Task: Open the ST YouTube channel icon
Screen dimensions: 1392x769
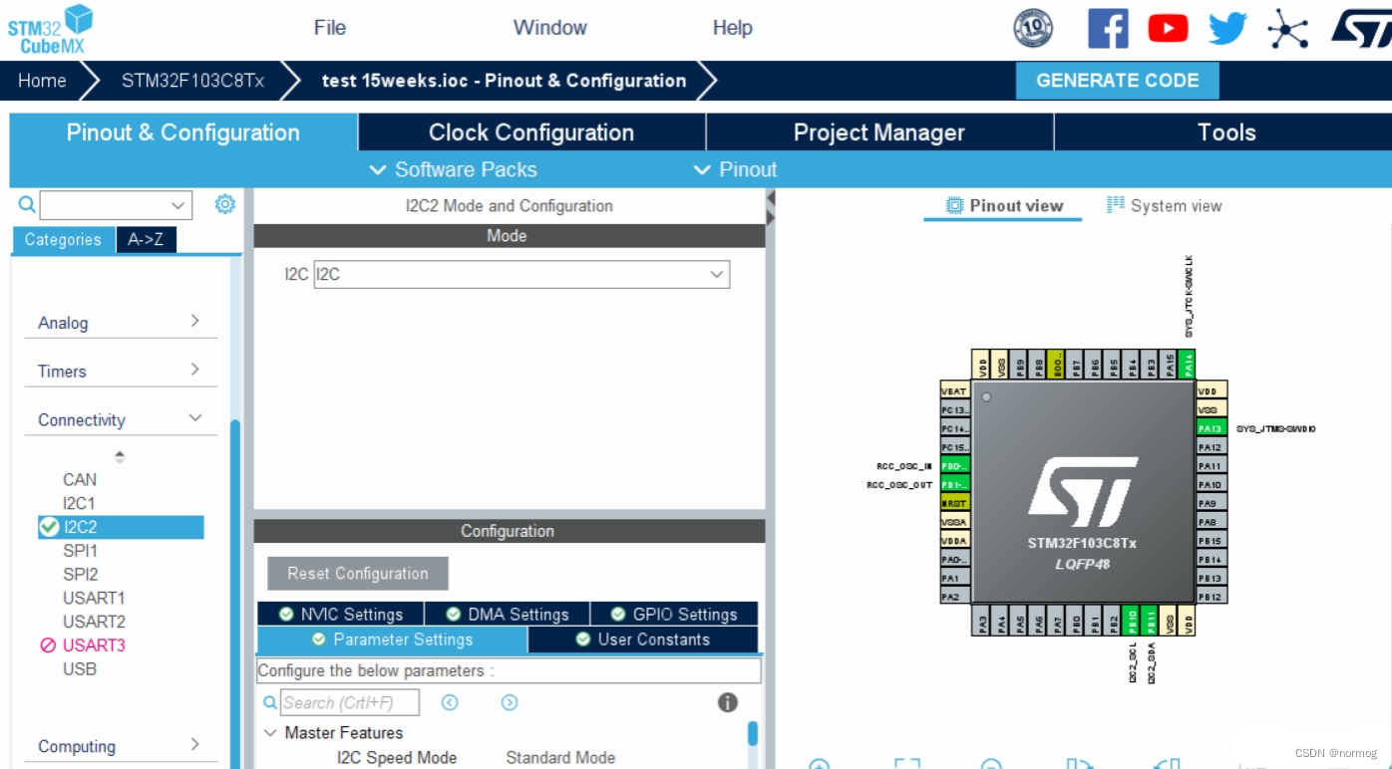Action: pos(1168,29)
